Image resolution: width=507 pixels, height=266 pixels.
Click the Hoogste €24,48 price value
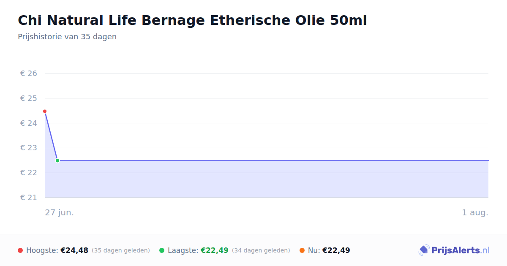pos(74,250)
